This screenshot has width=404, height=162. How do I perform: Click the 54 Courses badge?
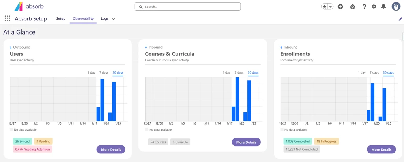pyautogui.click(x=158, y=142)
